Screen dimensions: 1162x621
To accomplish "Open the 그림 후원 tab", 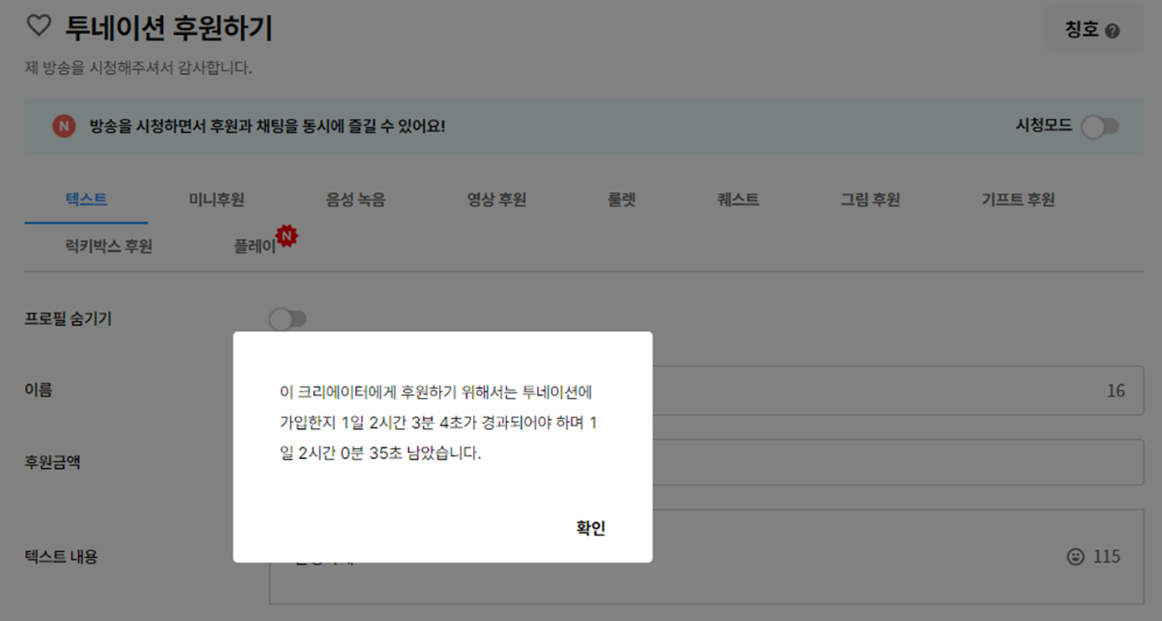I will [x=870, y=200].
